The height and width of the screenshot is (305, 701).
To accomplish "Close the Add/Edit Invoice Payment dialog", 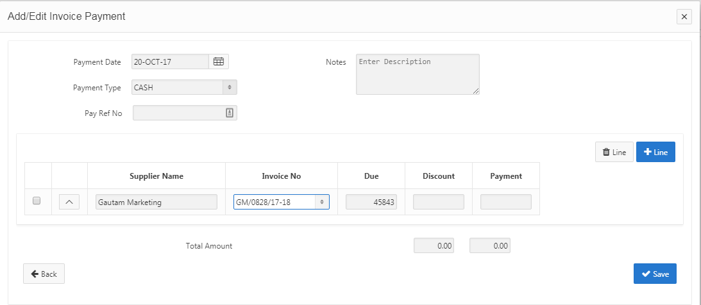I will [684, 17].
